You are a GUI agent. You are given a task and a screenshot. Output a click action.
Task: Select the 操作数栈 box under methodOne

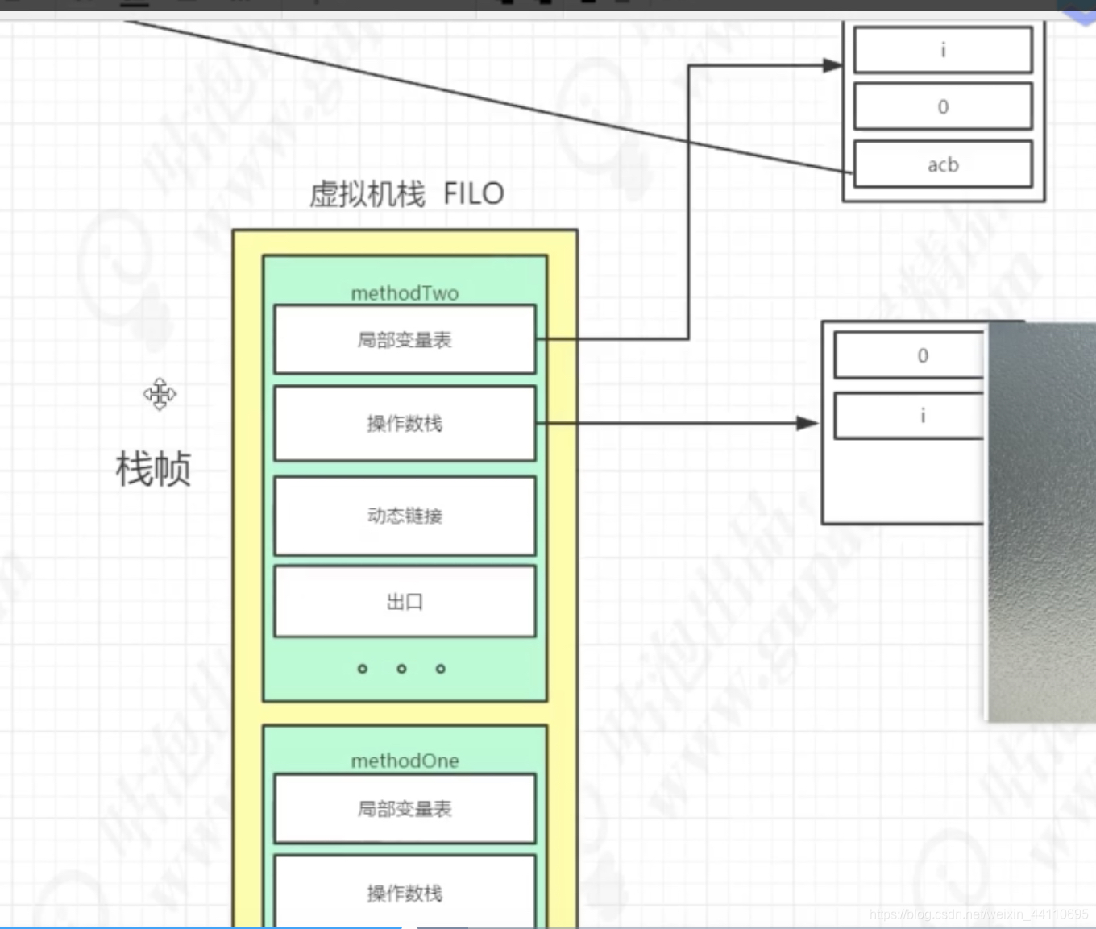pos(405,892)
